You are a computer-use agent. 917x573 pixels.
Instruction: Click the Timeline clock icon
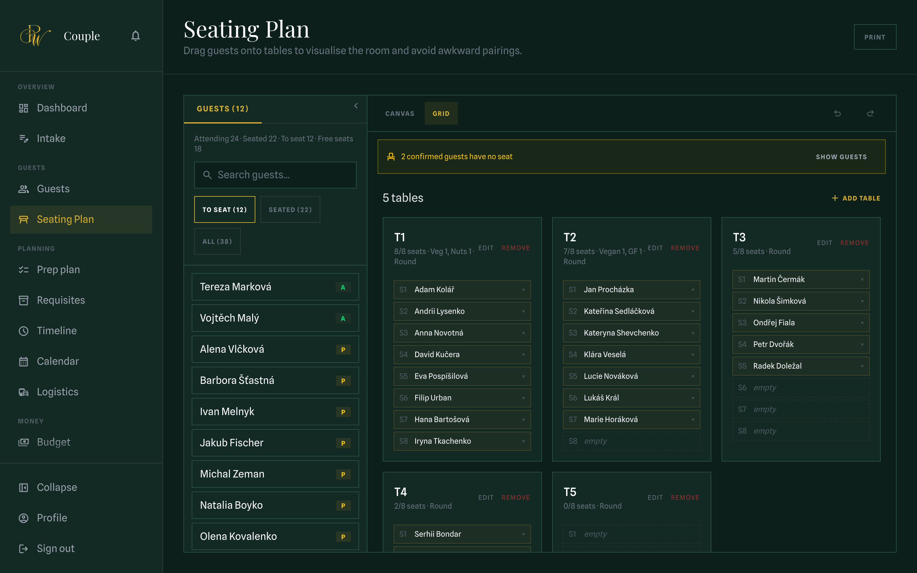click(24, 331)
